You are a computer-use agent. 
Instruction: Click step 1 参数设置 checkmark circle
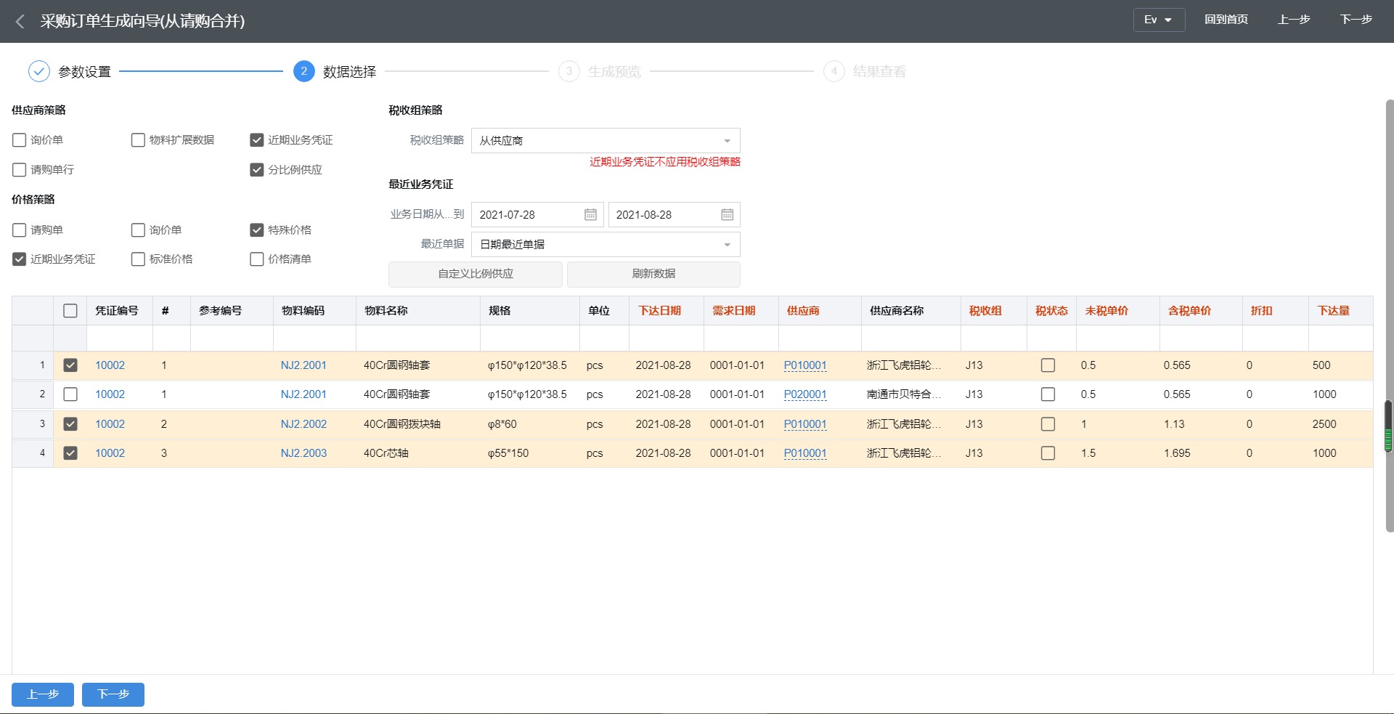38,71
